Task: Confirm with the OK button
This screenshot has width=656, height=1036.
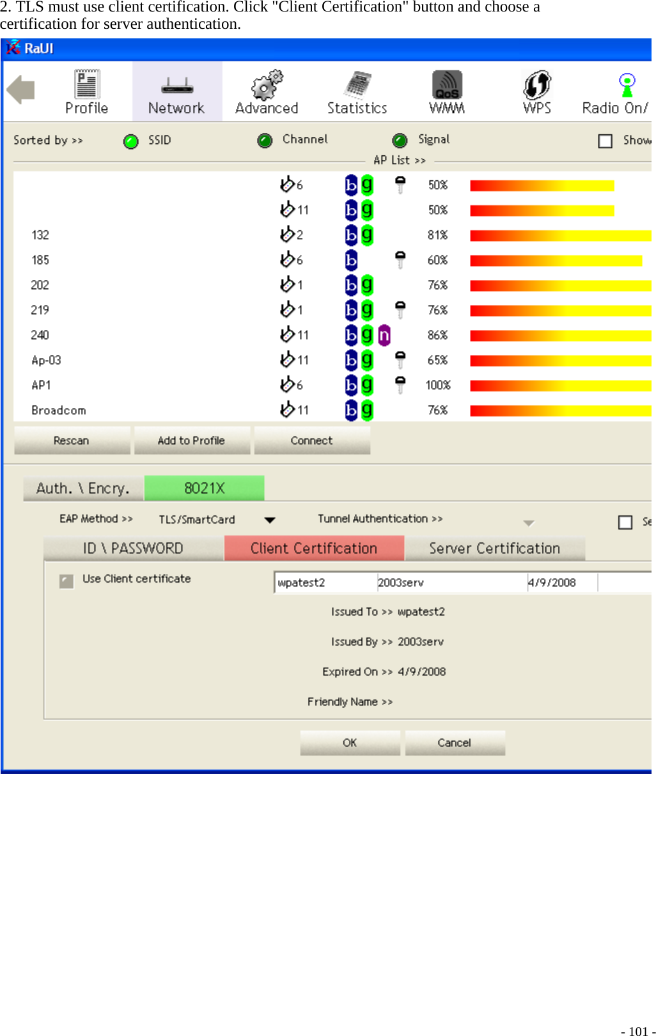Action: coord(350,743)
